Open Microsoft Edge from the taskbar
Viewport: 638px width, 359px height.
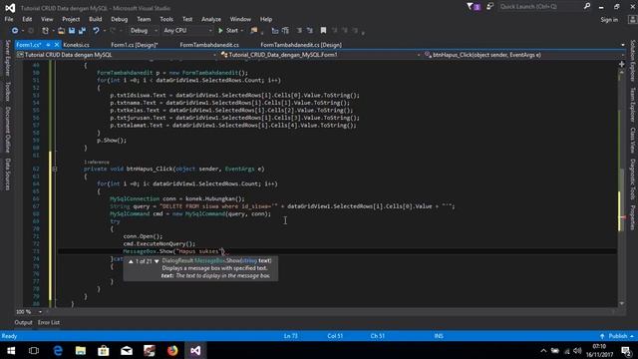58,350
